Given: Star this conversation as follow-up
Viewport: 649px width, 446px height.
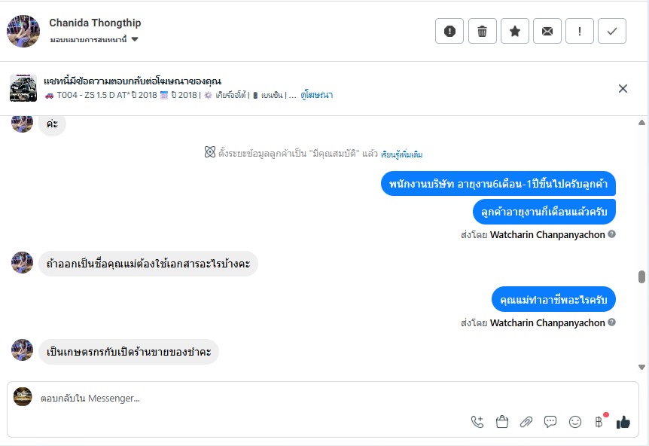Looking at the screenshot, I should [515, 31].
